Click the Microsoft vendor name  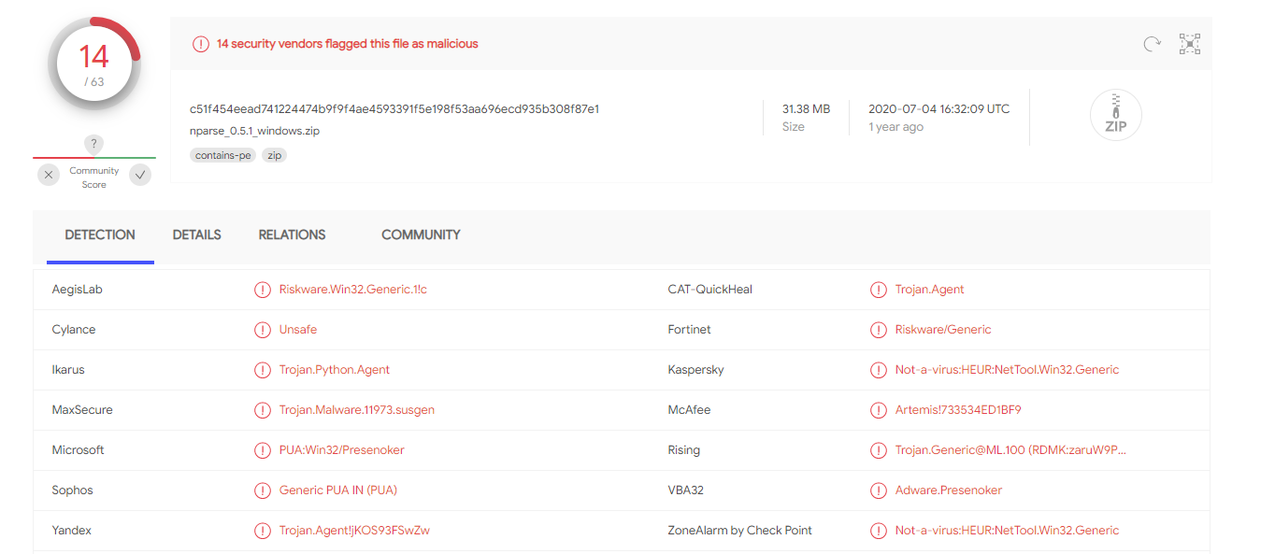79,450
